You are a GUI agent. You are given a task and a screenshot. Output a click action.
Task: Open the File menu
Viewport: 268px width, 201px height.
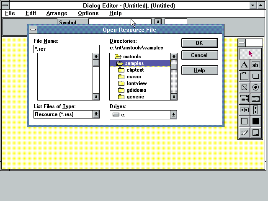coord(10,13)
